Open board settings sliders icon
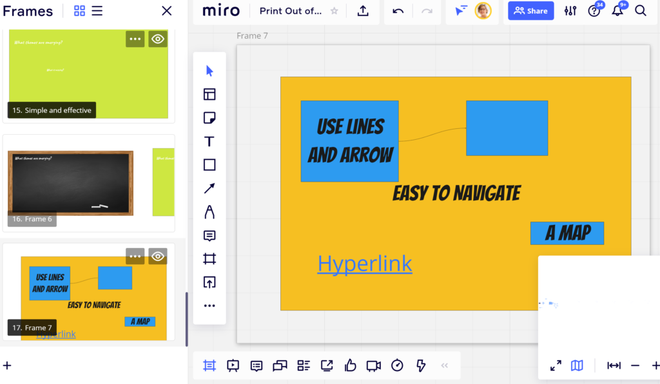Viewport: 660px width, 384px height. [x=570, y=11]
